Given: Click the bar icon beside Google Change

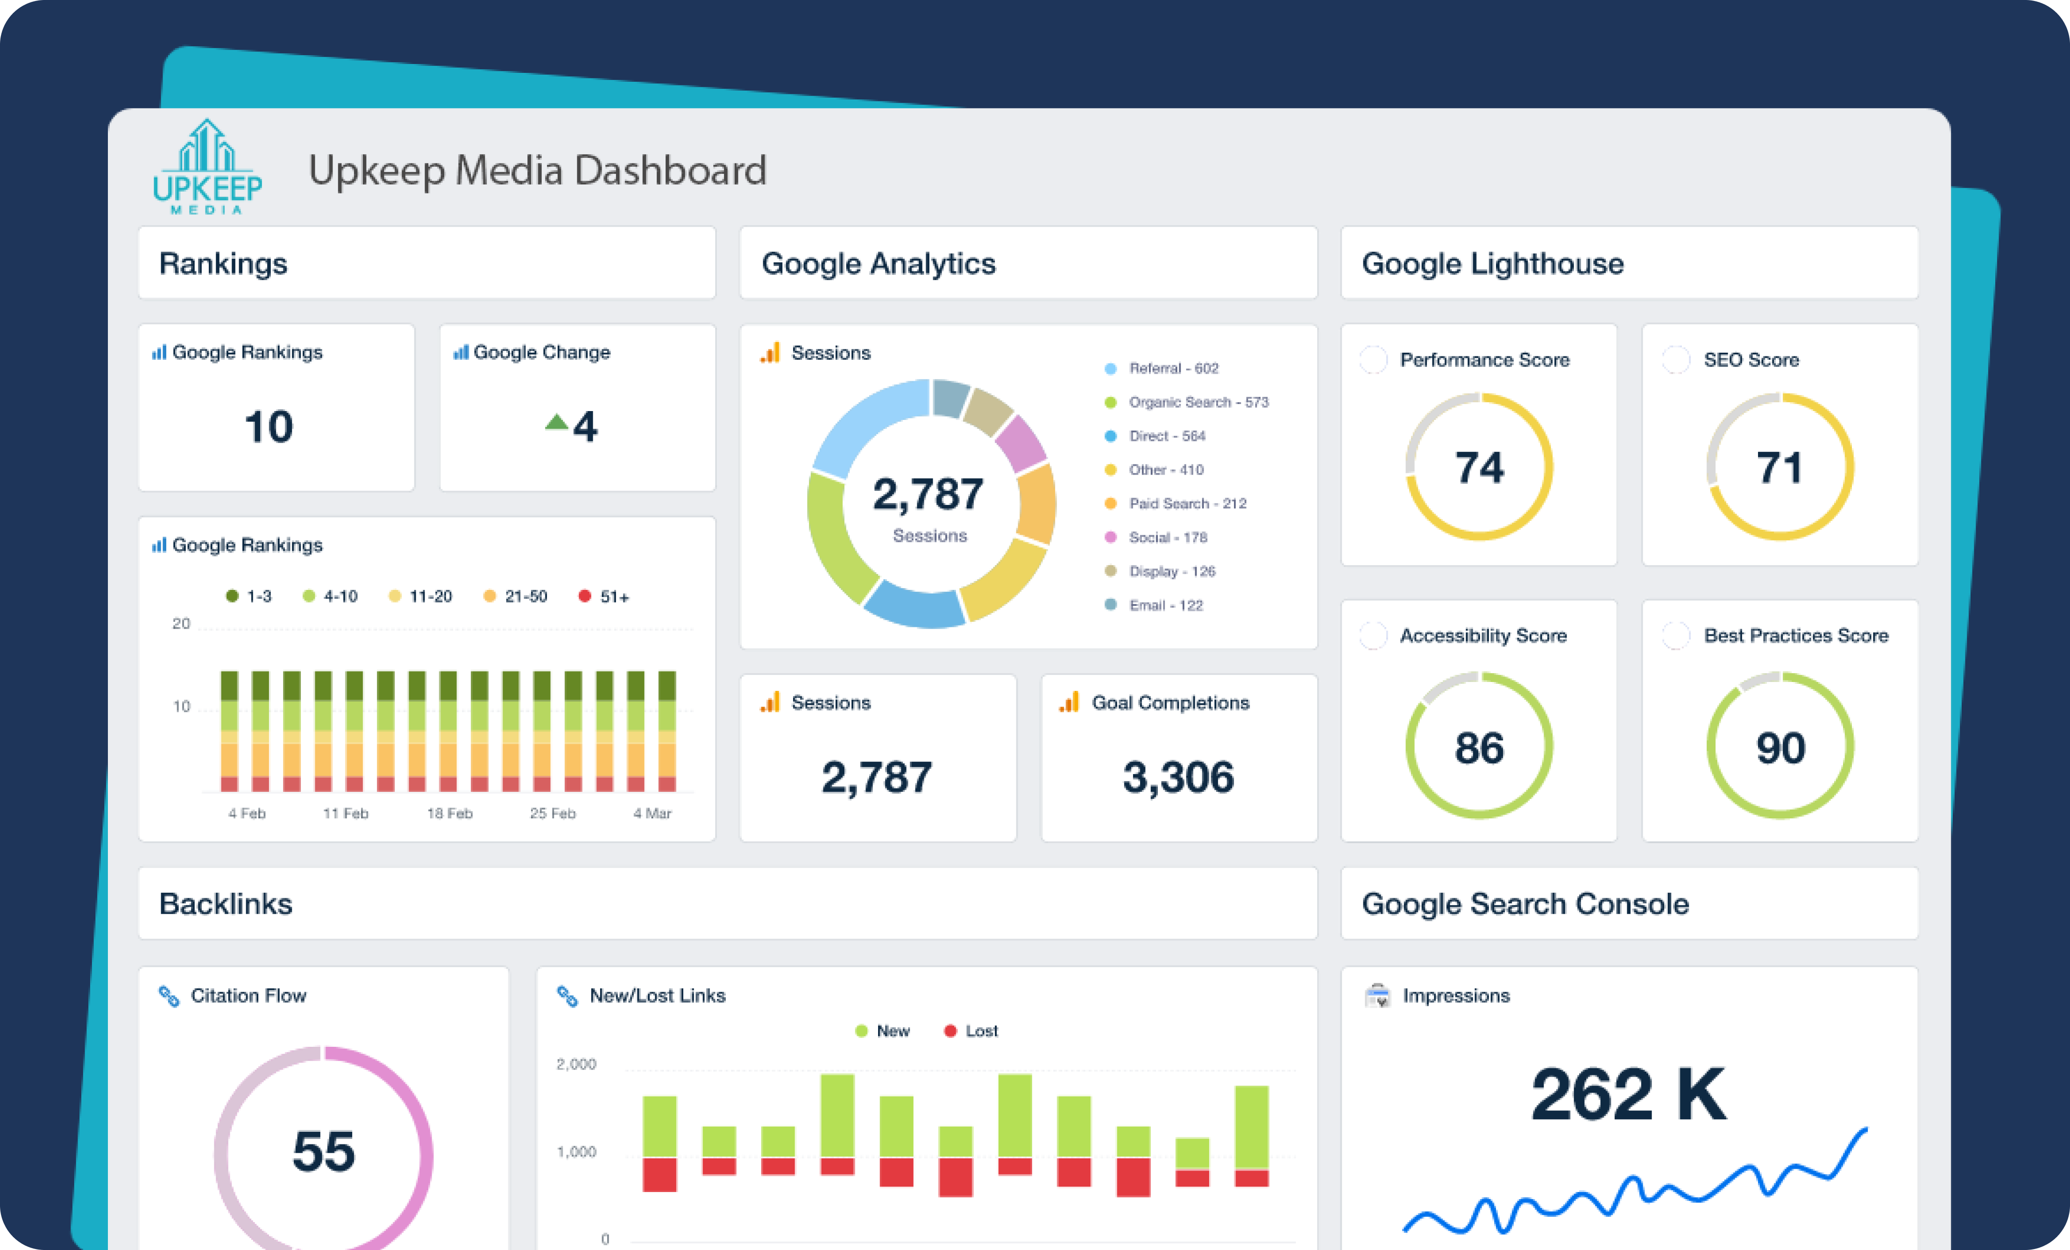Looking at the screenshot, I should (x=461, y=352).
